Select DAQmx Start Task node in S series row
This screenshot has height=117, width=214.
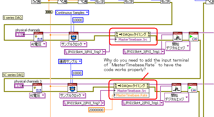tap(194, 37)
